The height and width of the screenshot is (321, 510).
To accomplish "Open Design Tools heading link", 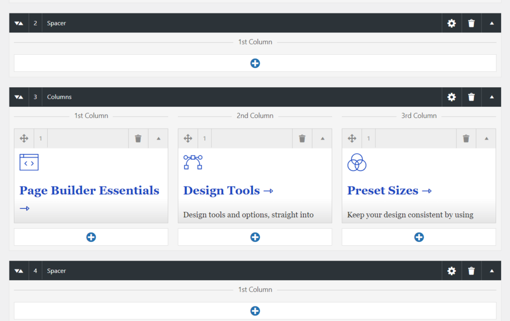I will click(228, 191).
